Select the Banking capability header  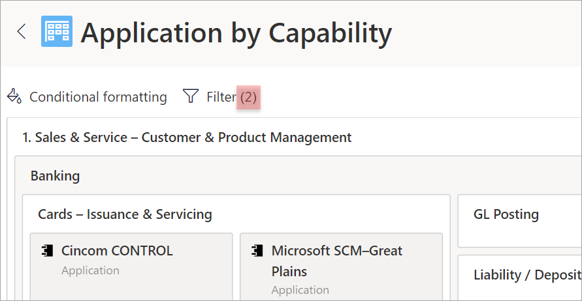tap(55, 176)
